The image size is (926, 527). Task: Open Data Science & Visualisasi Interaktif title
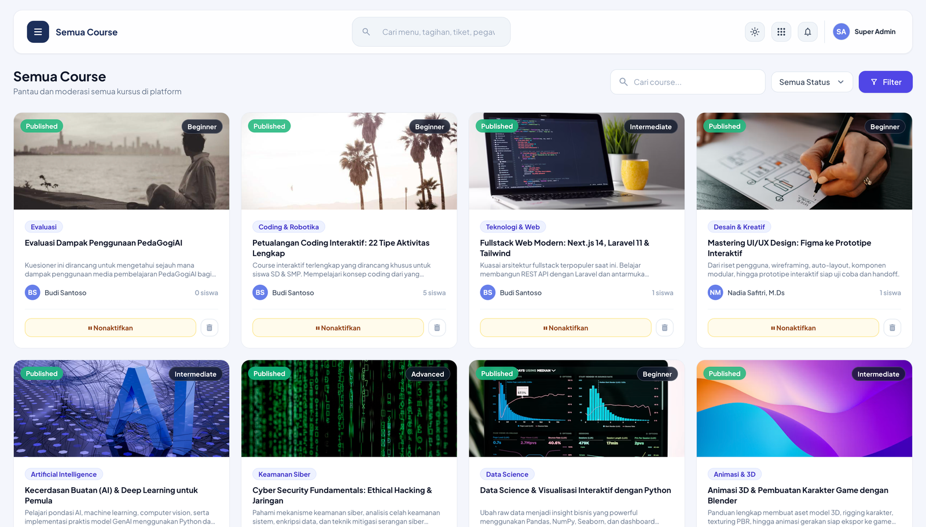[x=575, y=490]
